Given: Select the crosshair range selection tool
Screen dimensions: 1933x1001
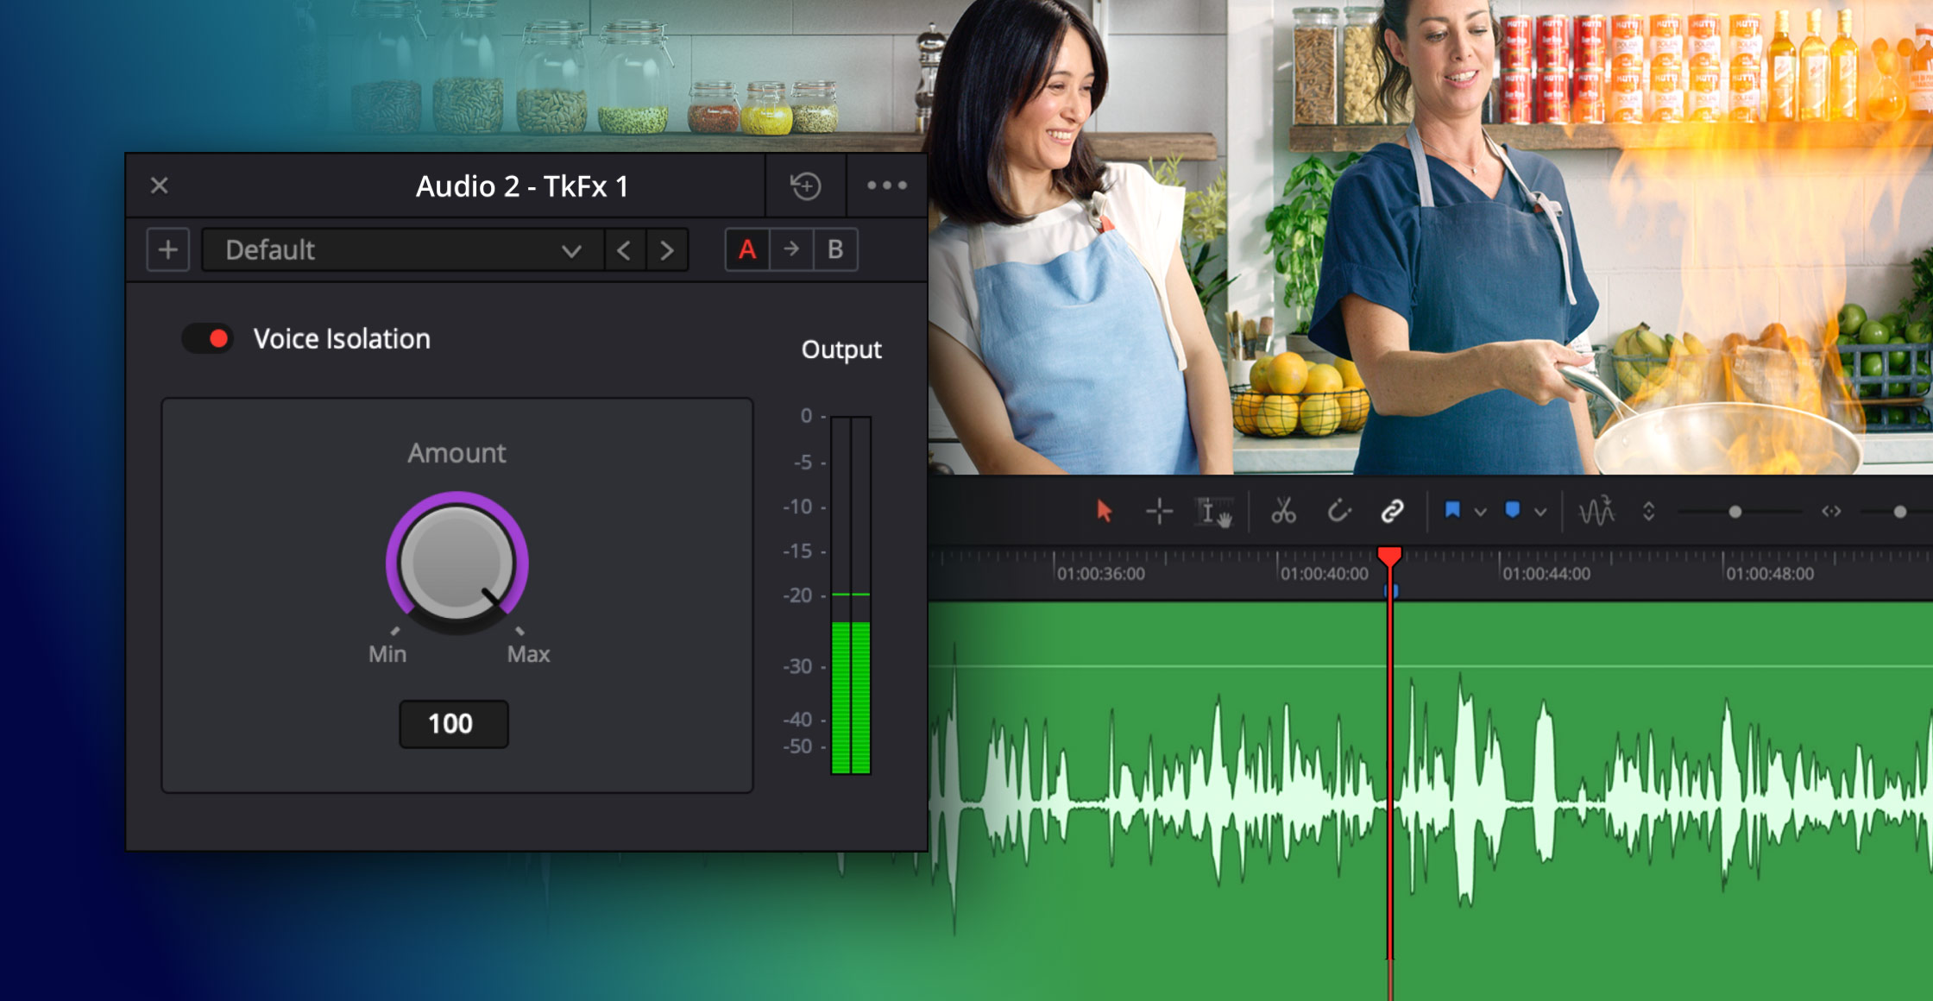Looking at the screenshot, I should [x=1159, y=512].
